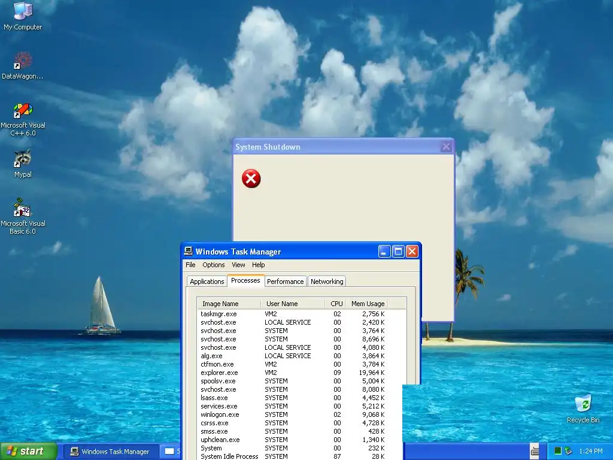This screenshot has width=613, height=460.
Task: Open the File menu in Task Manager
Action: (x=190, y=265)
